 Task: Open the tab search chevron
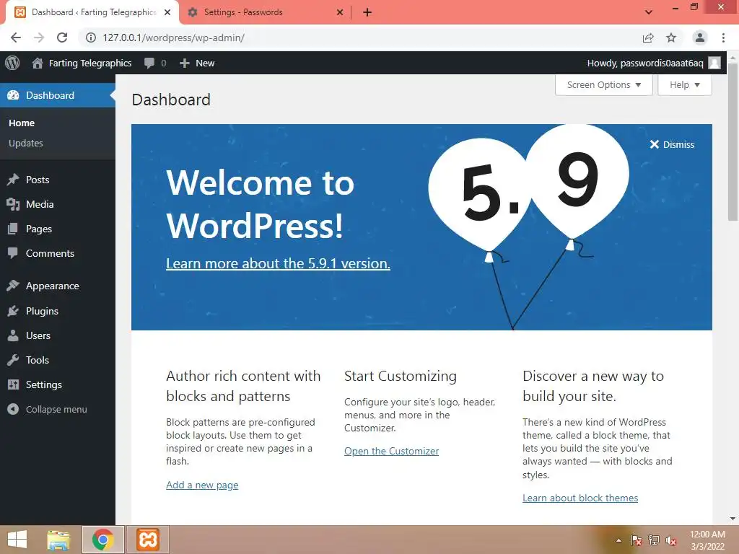(649, 12)
